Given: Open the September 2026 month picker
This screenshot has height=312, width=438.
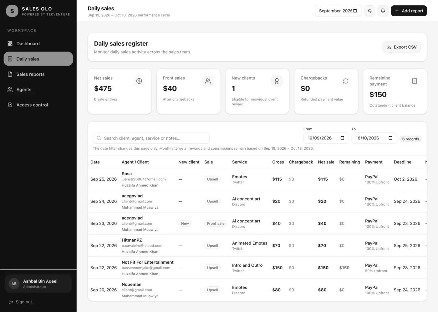Looking at the screenshot, I should 338,11.
